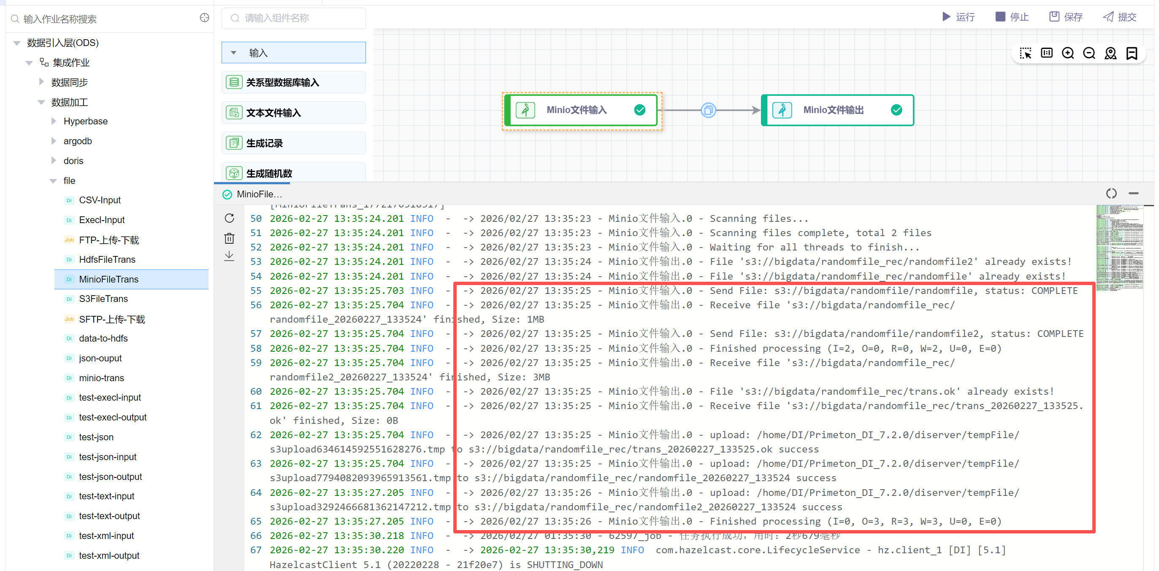1159x571 pixels.
Task: Download the log output
Action: tap(230, 256)
